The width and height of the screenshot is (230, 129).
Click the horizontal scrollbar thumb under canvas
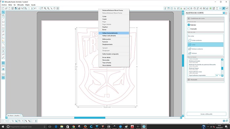pos(90,118)
